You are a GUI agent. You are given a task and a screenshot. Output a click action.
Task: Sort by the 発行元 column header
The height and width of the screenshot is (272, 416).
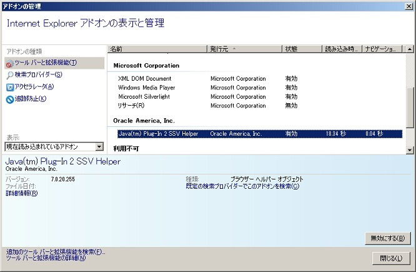coord(244,49)
